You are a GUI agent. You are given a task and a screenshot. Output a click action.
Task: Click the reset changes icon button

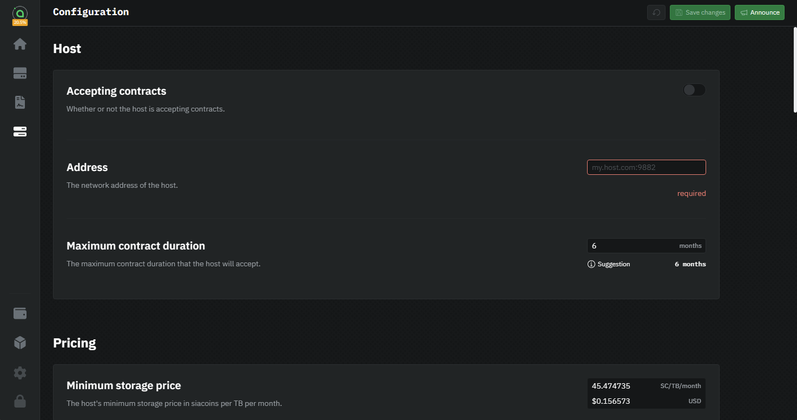click(656, 12)
